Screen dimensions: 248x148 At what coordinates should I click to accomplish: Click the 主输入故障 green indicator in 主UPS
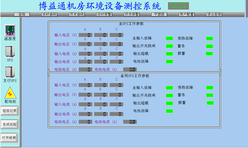pos(169,38)
